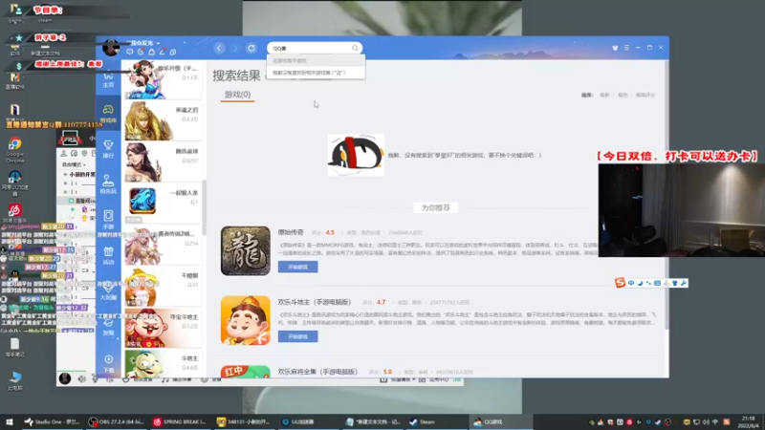This screenshot has height=430, width=765.
Task: Switch to Steam in taskbar
Action: click(423, 421)
